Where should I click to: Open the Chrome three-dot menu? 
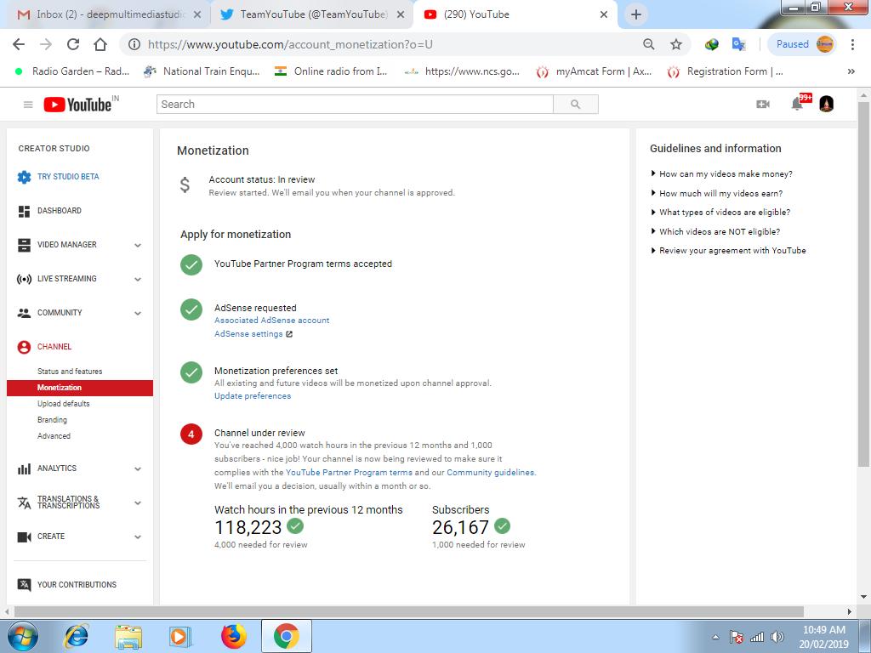[x=852, y=44]
